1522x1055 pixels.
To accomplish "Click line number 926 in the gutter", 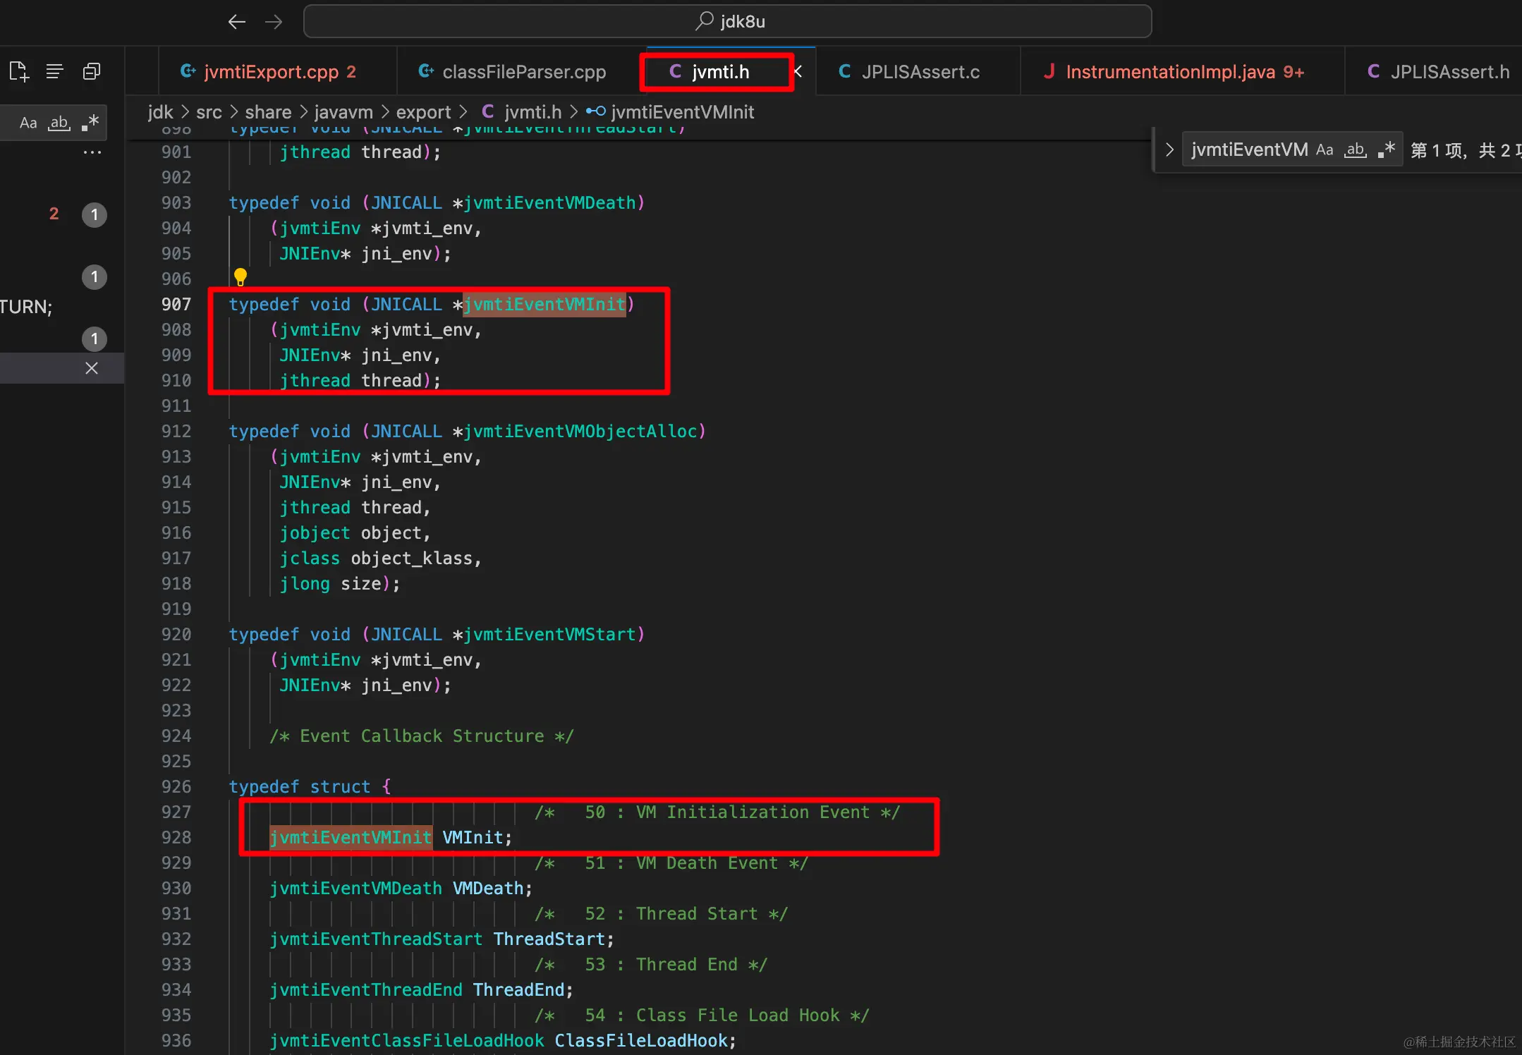I will coord(176,787).
